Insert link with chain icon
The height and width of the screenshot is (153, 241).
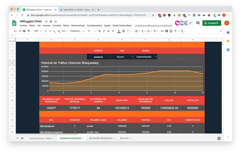(x=162, y=31)
